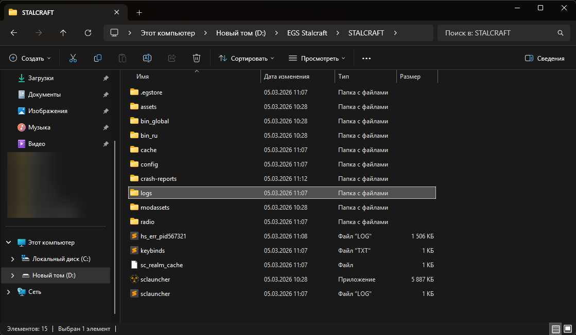Viewport: 576px width, 335px height.
Task: Switch to large thumbnails view mode
Action: [567, 329]
